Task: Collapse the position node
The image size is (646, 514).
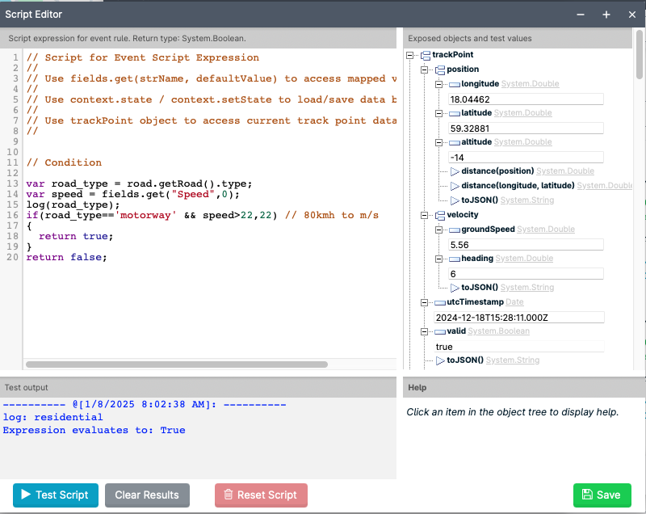Action: [x=424, y=70]
